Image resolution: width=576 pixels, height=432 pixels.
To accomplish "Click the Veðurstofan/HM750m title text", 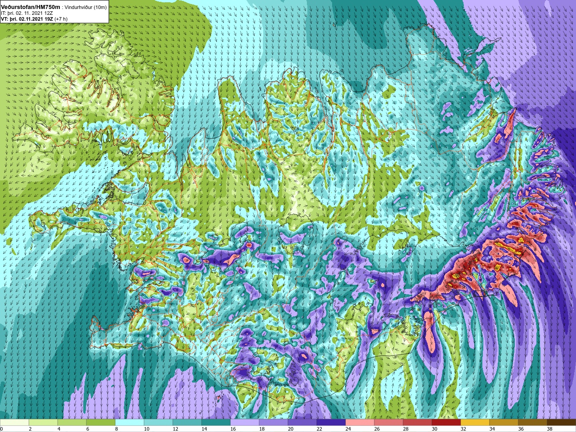I will click(30, 6).
